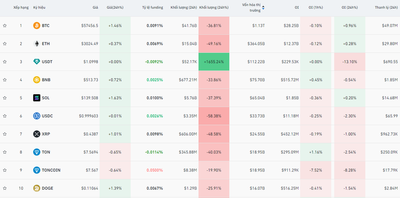
Task: Click the Dogecoin (DOGE) coin icon
Action: click(37, 188)
